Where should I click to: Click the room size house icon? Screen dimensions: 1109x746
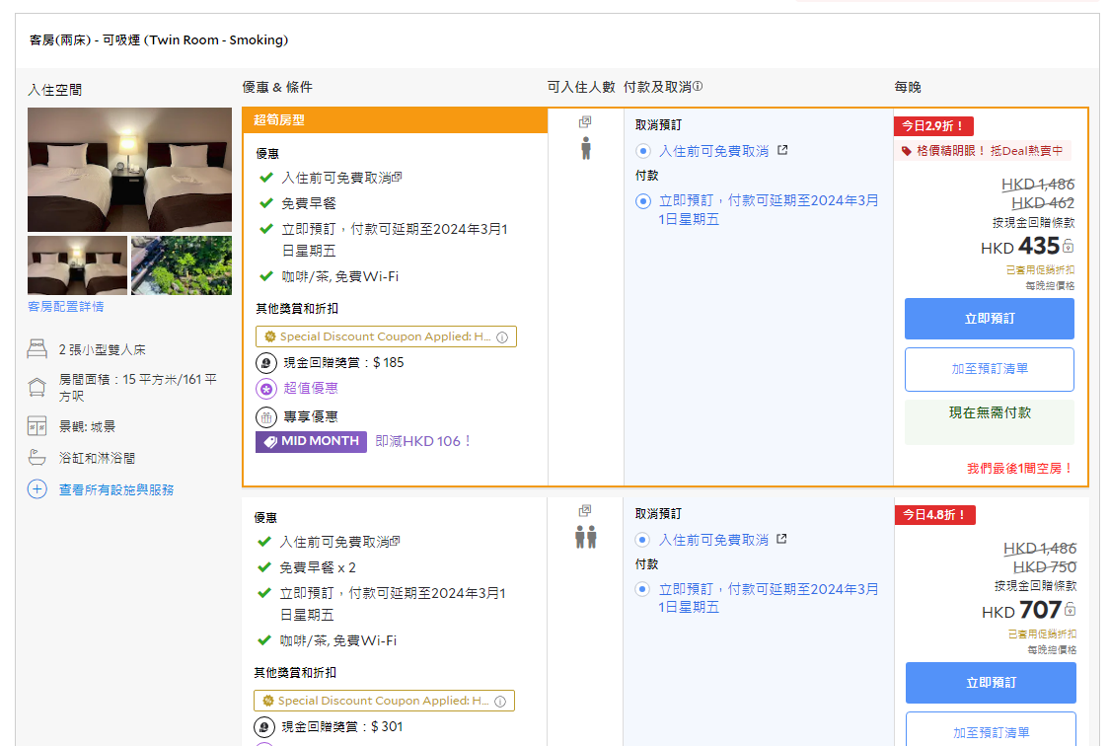(37, 387)
